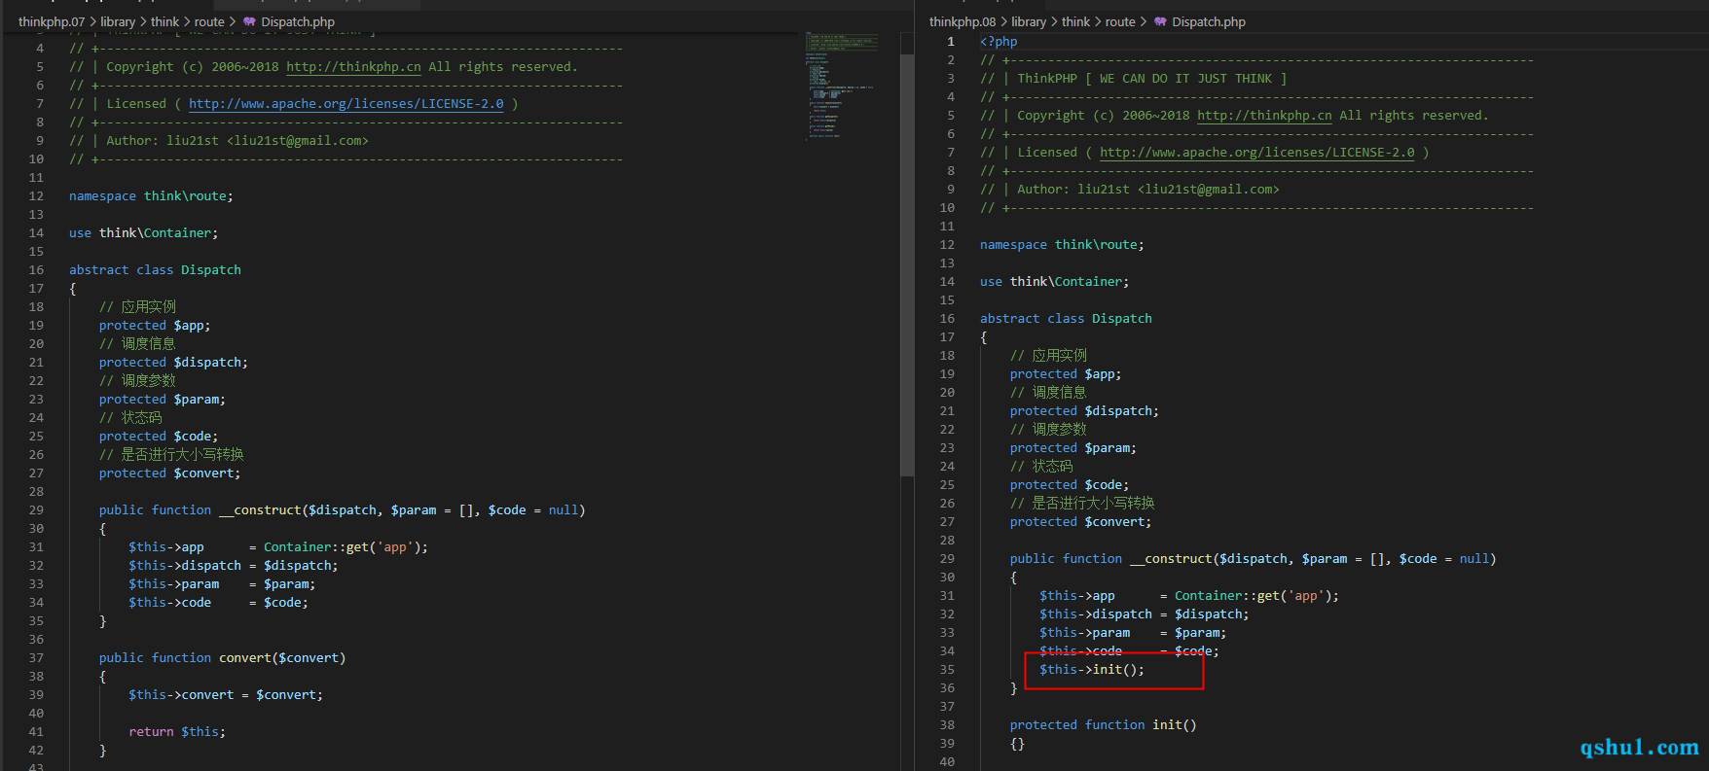Click the minimap in the thinkphp.07 editor
The width and height of the screenshot is (1709, 771).
(842, 88)
